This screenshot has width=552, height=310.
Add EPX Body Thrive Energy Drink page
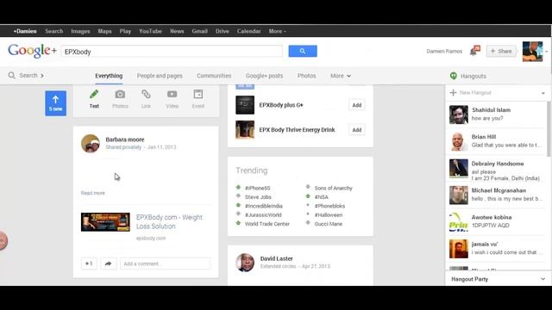click(356, 130)
